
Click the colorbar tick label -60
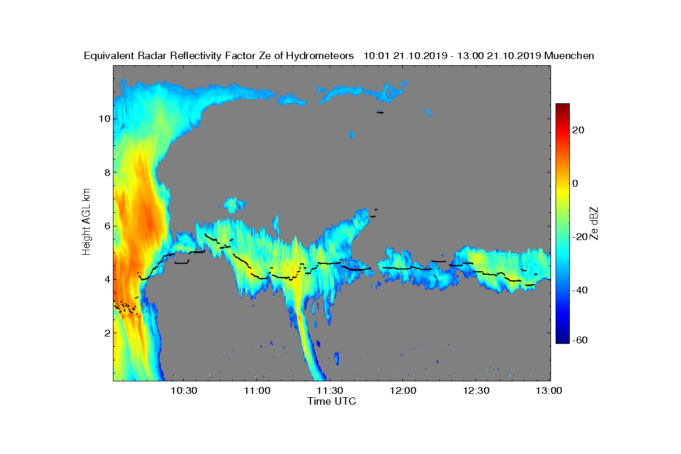pos(579,340)
